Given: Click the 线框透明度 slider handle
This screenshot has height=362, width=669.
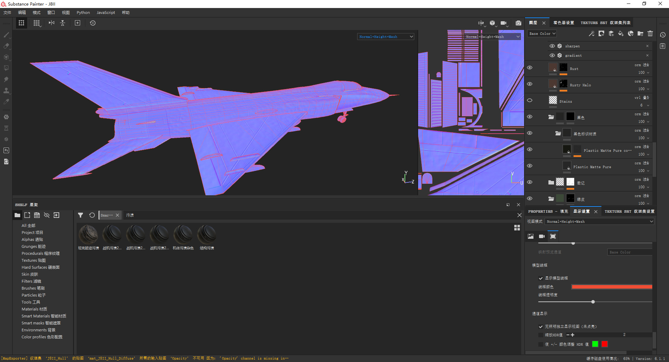Looking at the screenshot, I should (593, 302).
